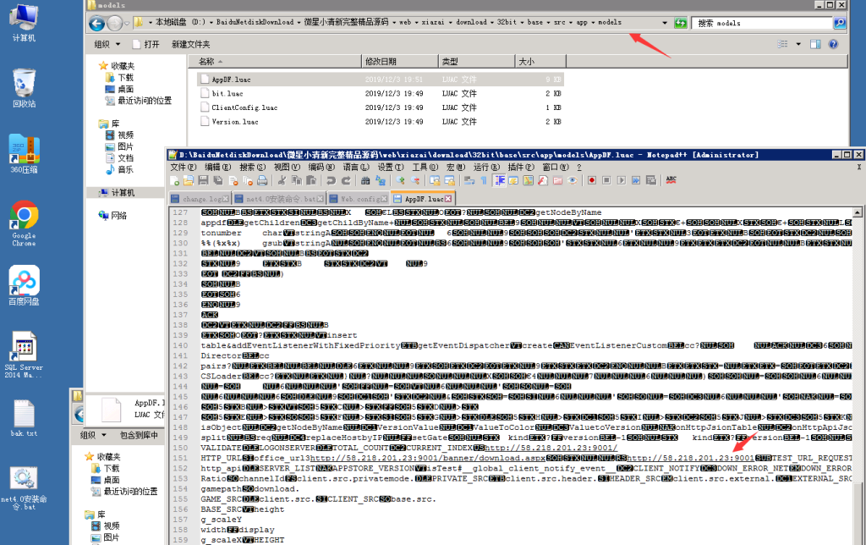Click the Undo arrow in Notepad++ toolbar
The width and height of the screenshot is (866, 545).
[x=331, y=180]
